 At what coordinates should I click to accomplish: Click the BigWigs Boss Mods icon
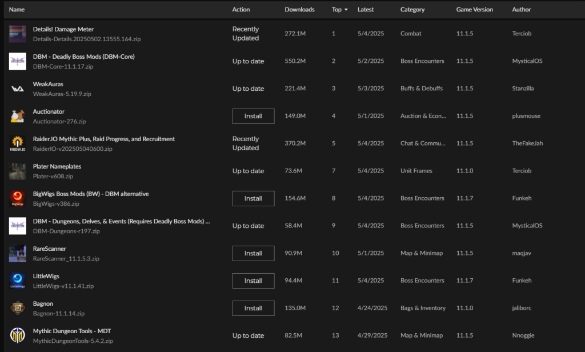click(18, 199)
